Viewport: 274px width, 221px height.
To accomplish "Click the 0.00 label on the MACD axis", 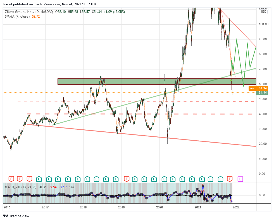I will (x=262, y=195).
